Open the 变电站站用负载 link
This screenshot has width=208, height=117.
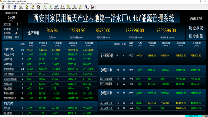tap(10, 98)
